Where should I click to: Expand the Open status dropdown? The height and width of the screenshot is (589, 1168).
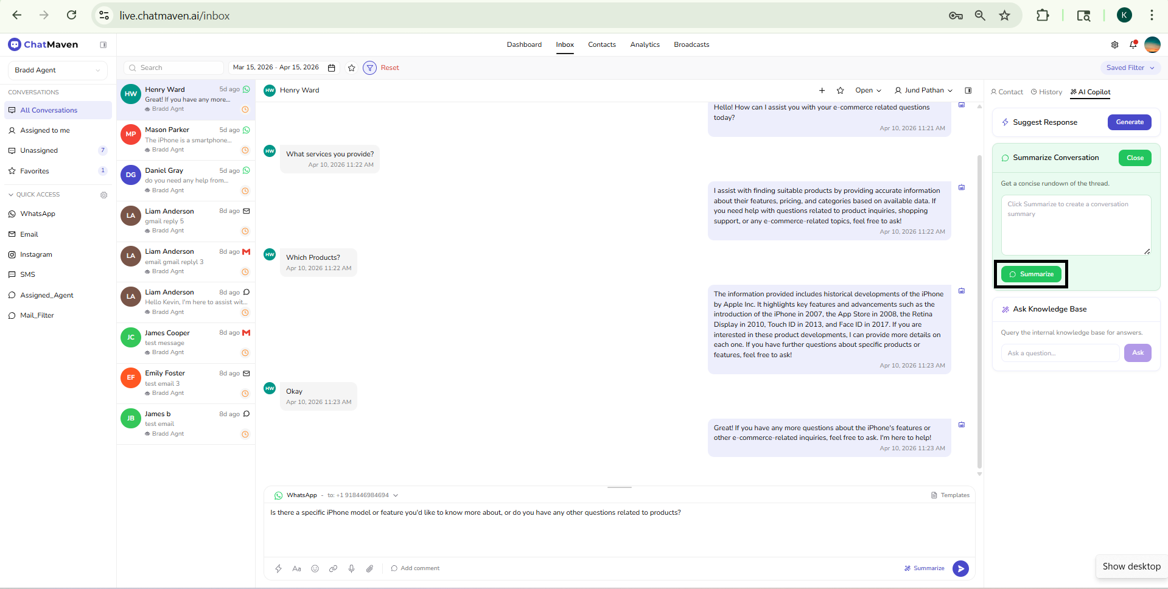868,90
